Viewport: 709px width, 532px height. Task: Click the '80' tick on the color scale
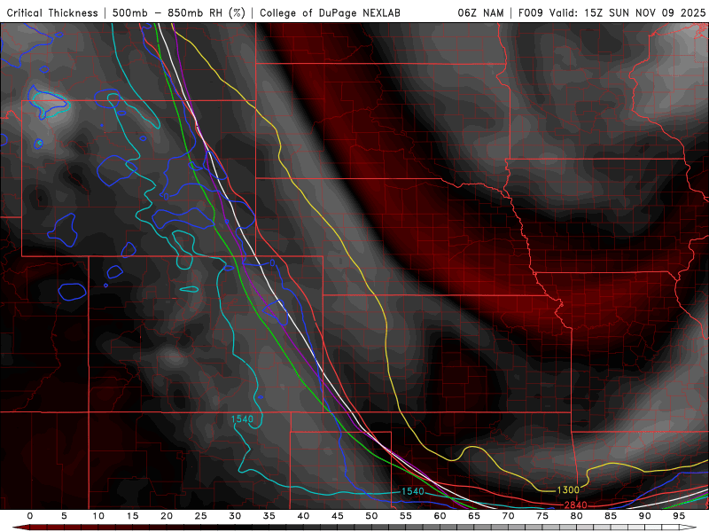click(x=577, y=516)
